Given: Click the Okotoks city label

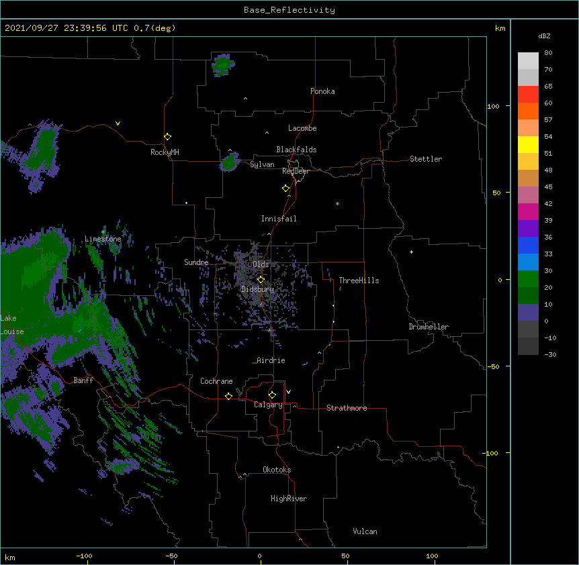Looking at the screenshot, I should tap(277, 470).
